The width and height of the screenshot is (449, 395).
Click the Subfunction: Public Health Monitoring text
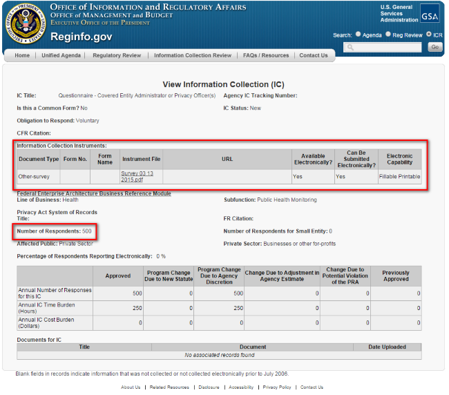coord(270,200)
